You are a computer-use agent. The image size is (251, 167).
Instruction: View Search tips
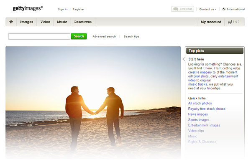coord(131,36)
